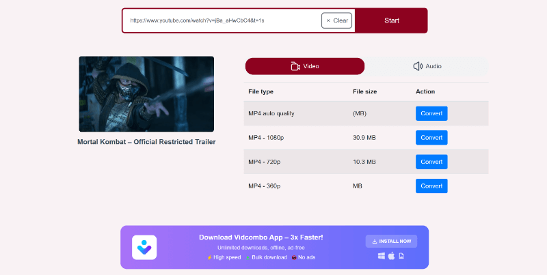This screenshot has height=275, width=547.
Task: Click the 10.3 MB file size value
Action: pyautogui.click(x=364, y=162)
